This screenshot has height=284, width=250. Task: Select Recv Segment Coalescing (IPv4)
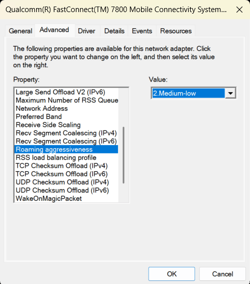[66, 133]
